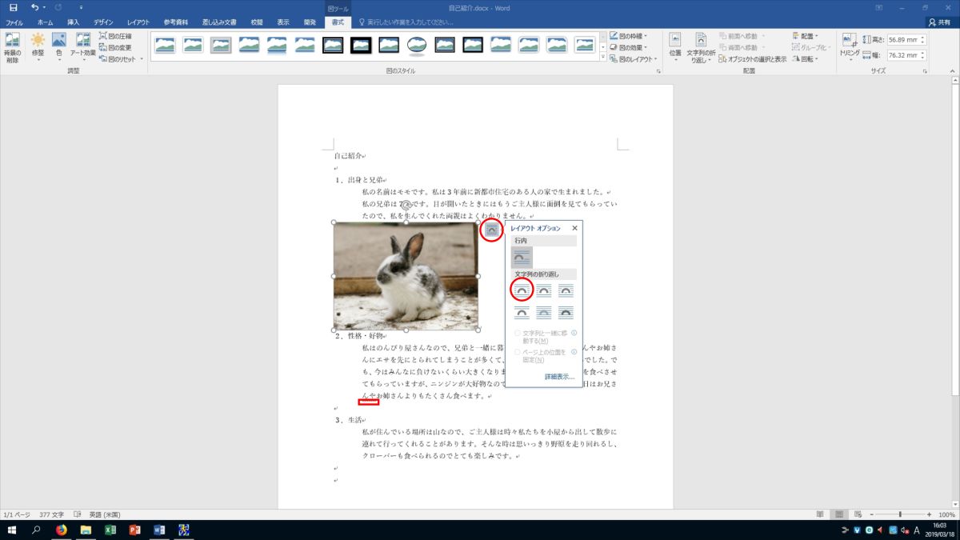Click the Save icon in quick access toolbar

pos(13,7)
